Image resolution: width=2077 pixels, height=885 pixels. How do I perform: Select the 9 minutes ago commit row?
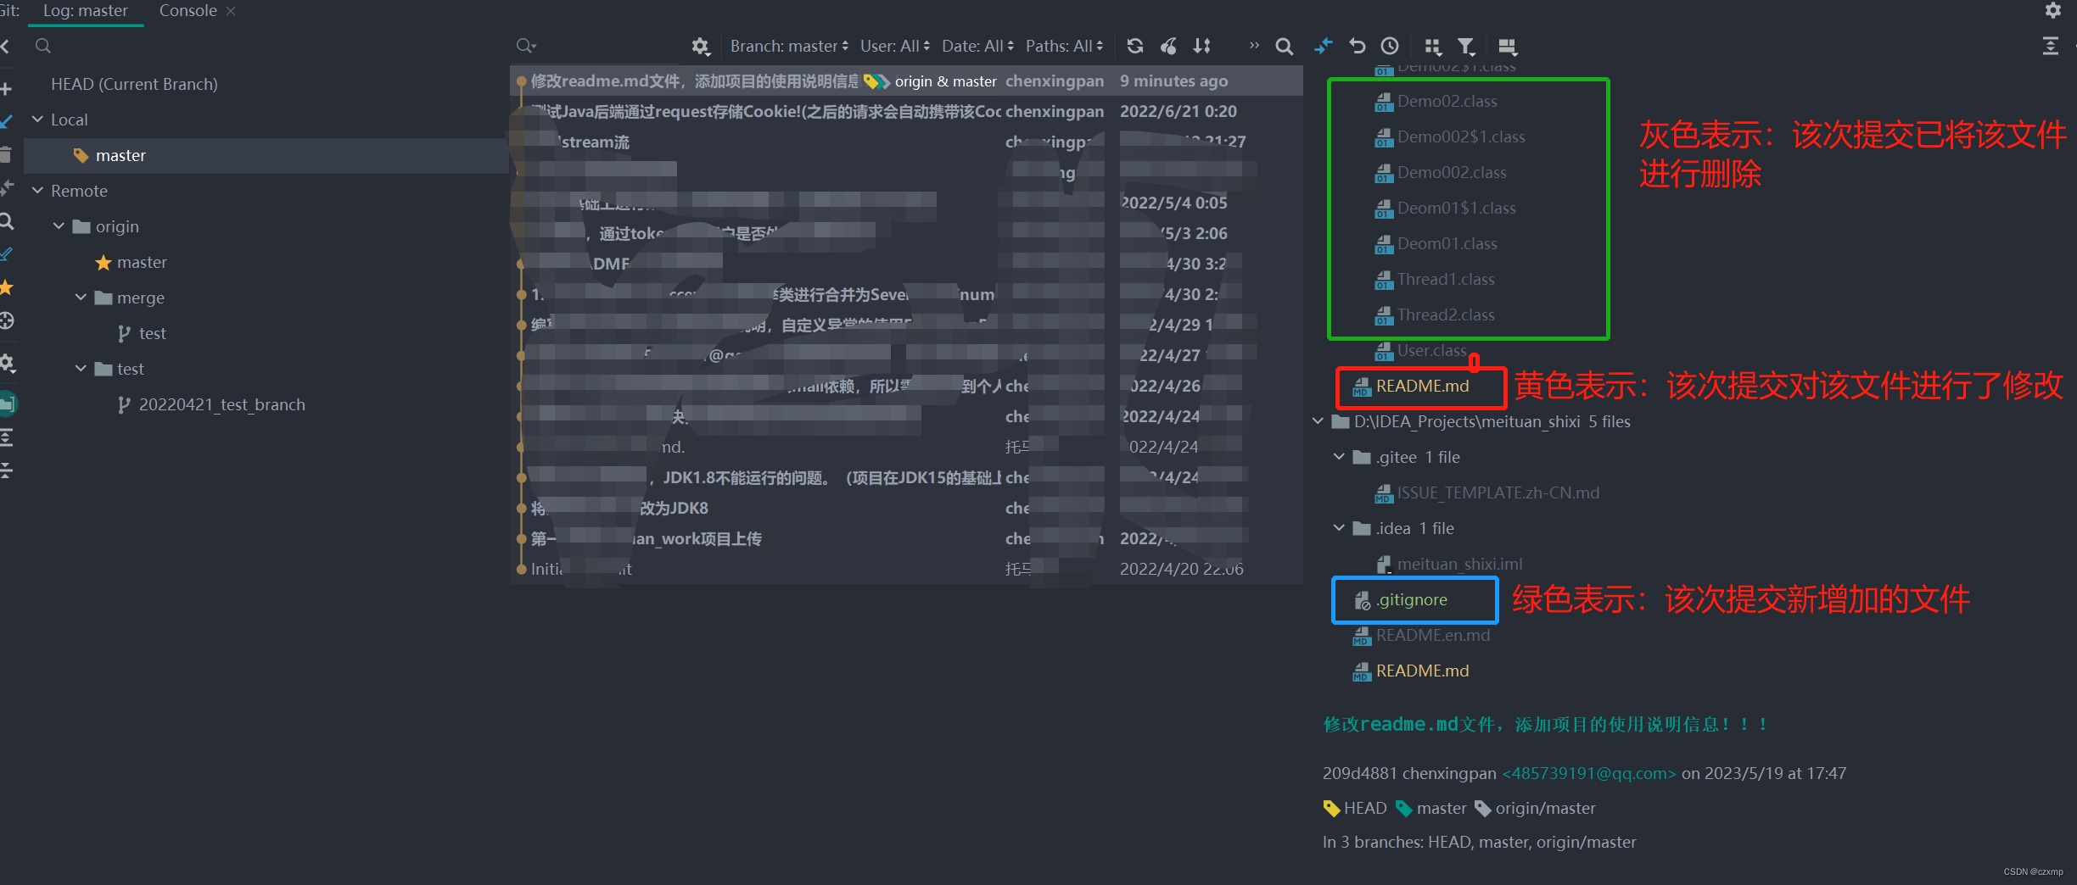click(906, 81)
